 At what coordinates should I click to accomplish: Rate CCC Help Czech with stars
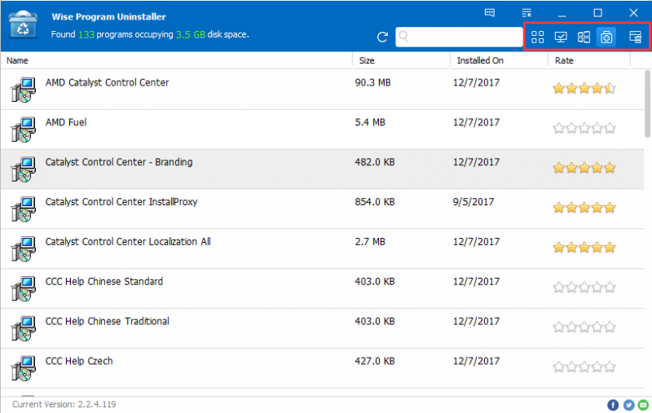584,367
